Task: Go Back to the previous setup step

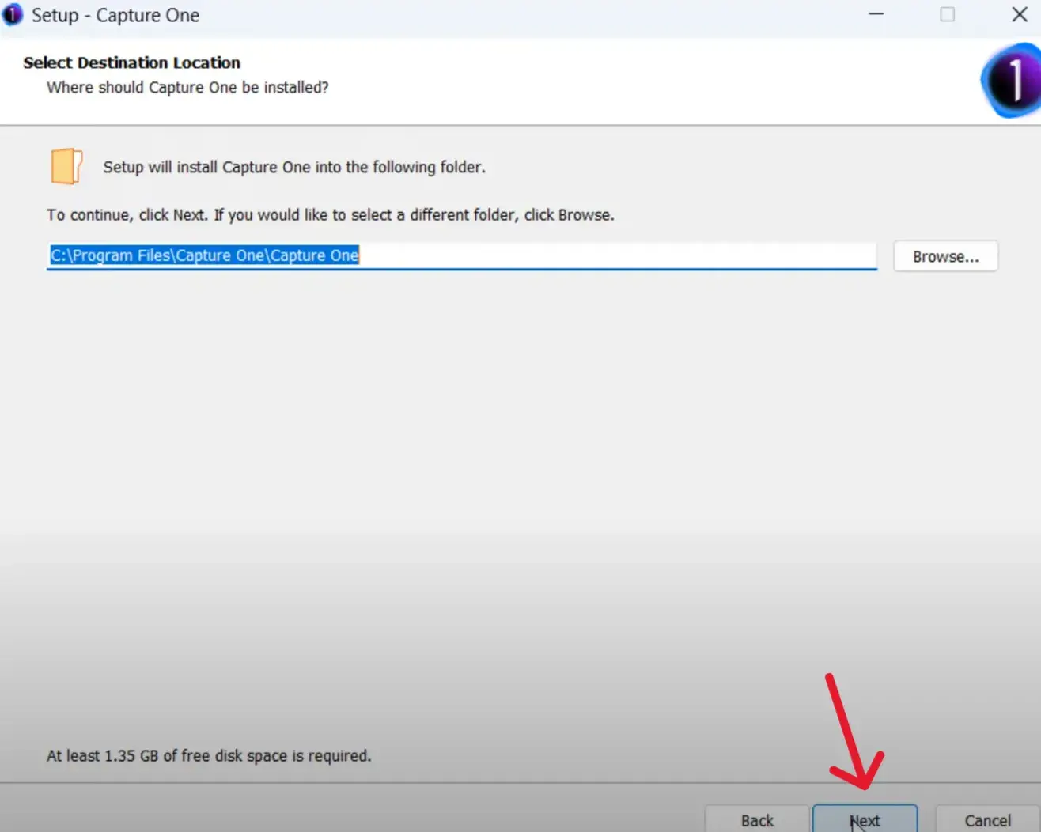Action: (x=756, y=820)
